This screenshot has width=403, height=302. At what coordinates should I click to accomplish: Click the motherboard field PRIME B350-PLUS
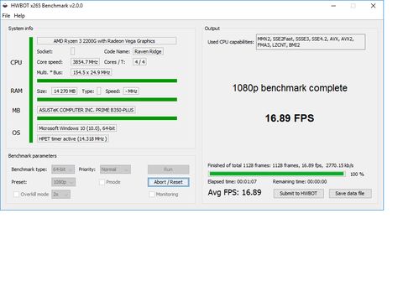pos(86,110)
